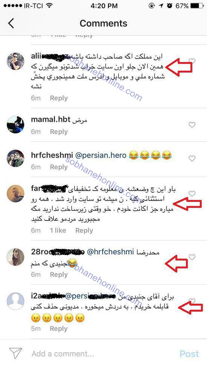The width and height of the screenshot is (207, 368).
Task: Reply to mamal.hbt's comment
Action: pyautogui.click(x=59, y=132)
